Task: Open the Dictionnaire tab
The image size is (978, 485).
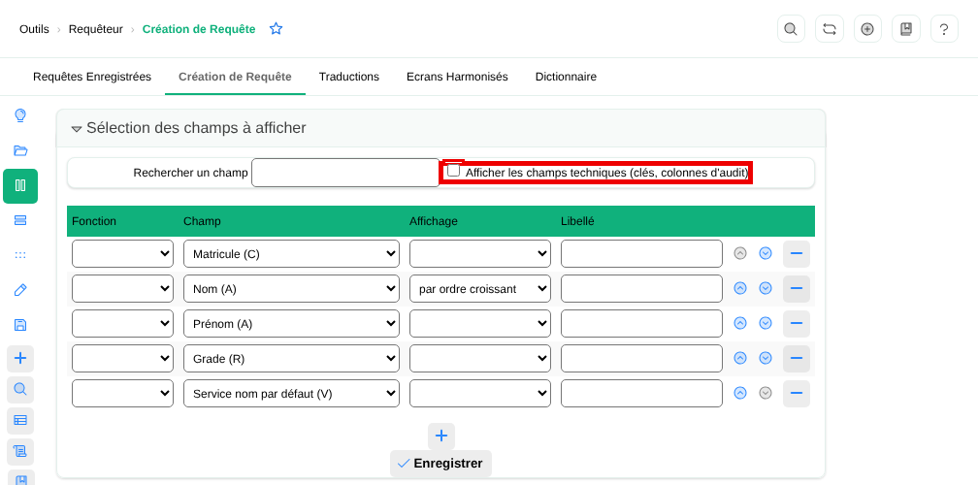Action: [x=566, y=77]
